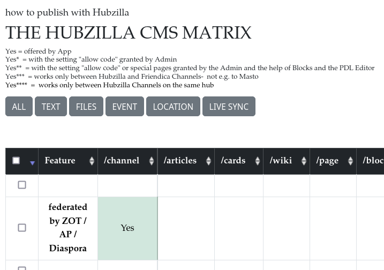Filter matrix by FILES
This screenshot has height=270, width=384.
click(x=86, y=107)
